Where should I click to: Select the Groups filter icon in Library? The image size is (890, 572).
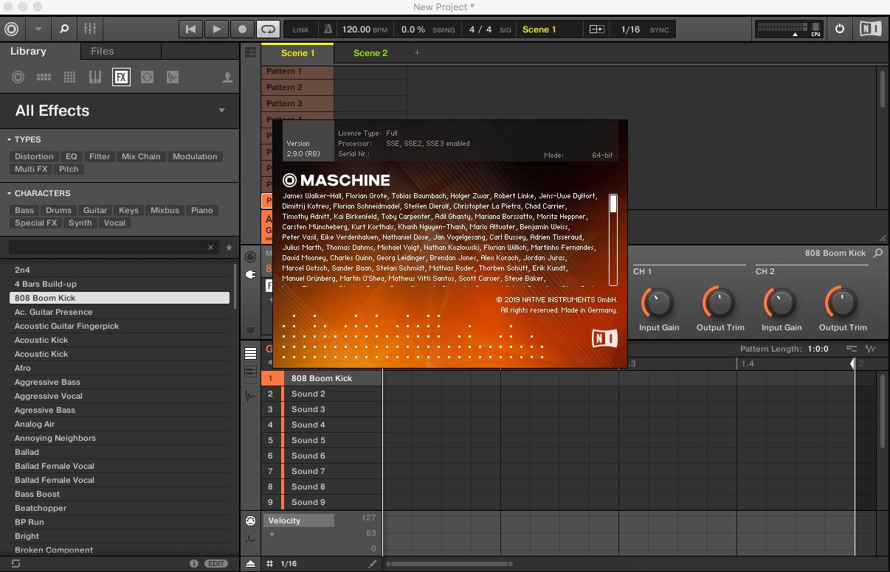(x=44, y=77)
